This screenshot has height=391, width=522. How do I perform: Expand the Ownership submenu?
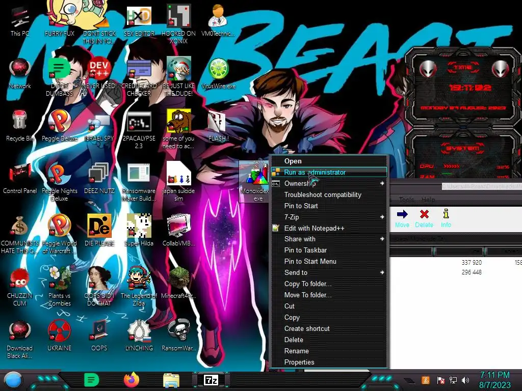point(329,183)
